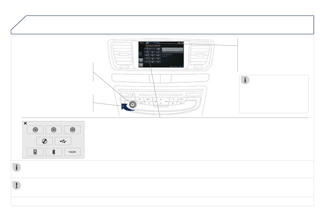The height and width of the screenshot is (217, 325).
Task: Choose the USB media source
Action: [x=63, y=141]
